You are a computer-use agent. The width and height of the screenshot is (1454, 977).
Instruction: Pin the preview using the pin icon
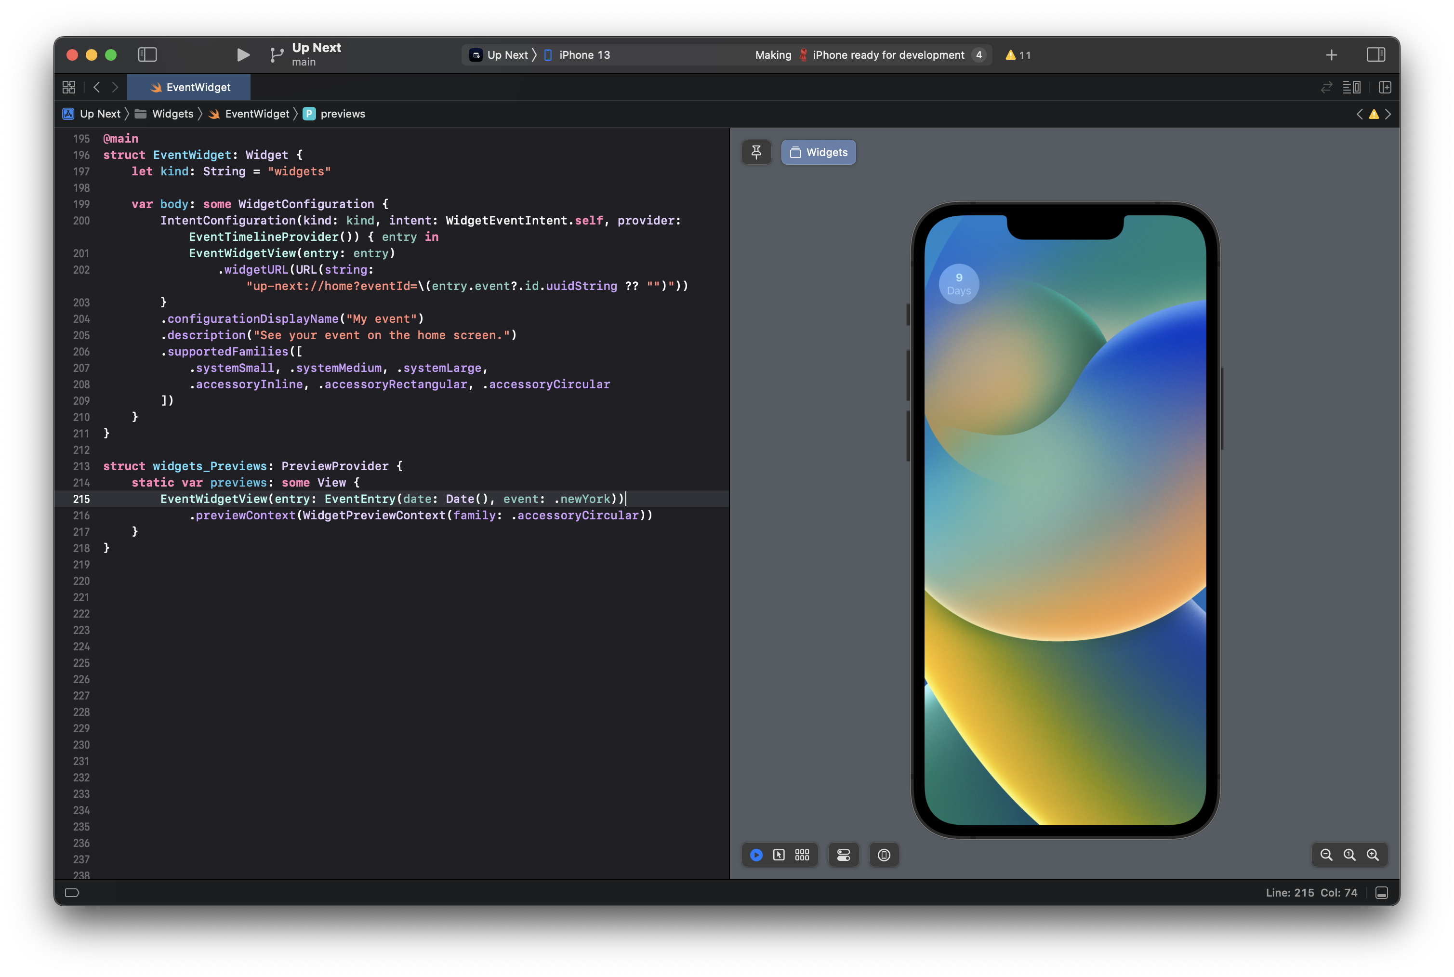coord(756,152)
